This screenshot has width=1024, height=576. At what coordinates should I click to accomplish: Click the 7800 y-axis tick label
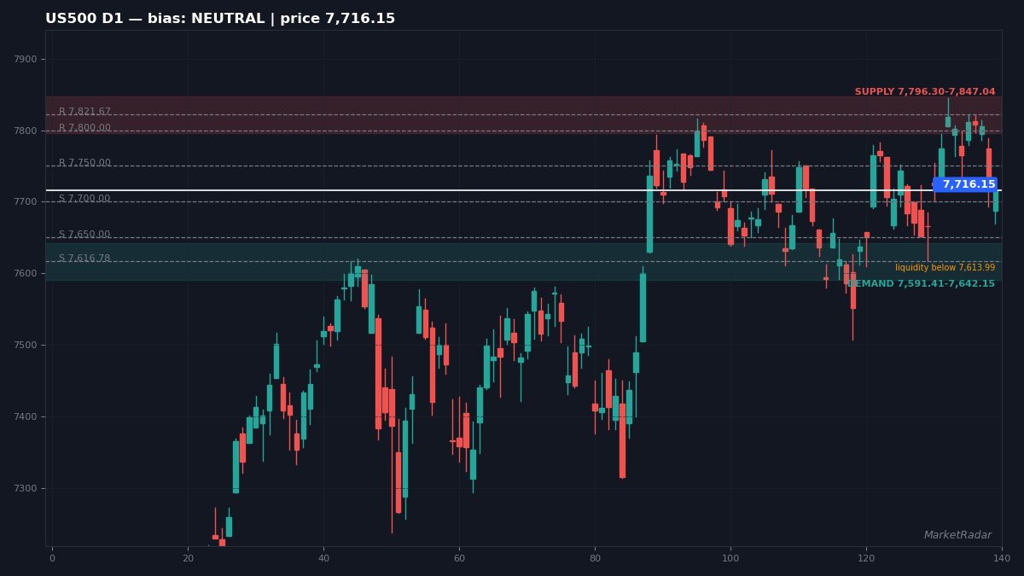point(26,131)
